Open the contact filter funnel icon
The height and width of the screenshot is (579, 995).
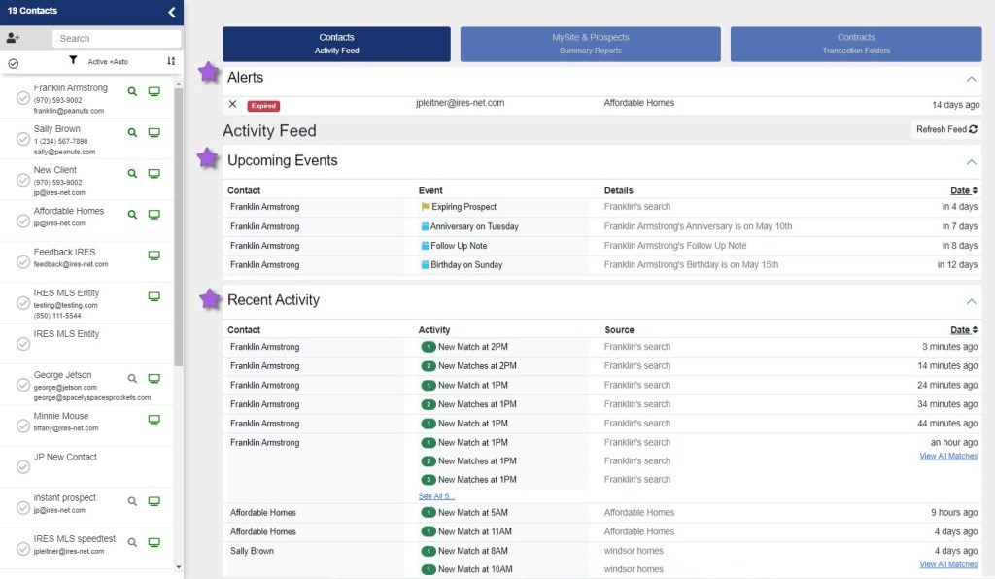pyautogui.click(x=73, y=60)
